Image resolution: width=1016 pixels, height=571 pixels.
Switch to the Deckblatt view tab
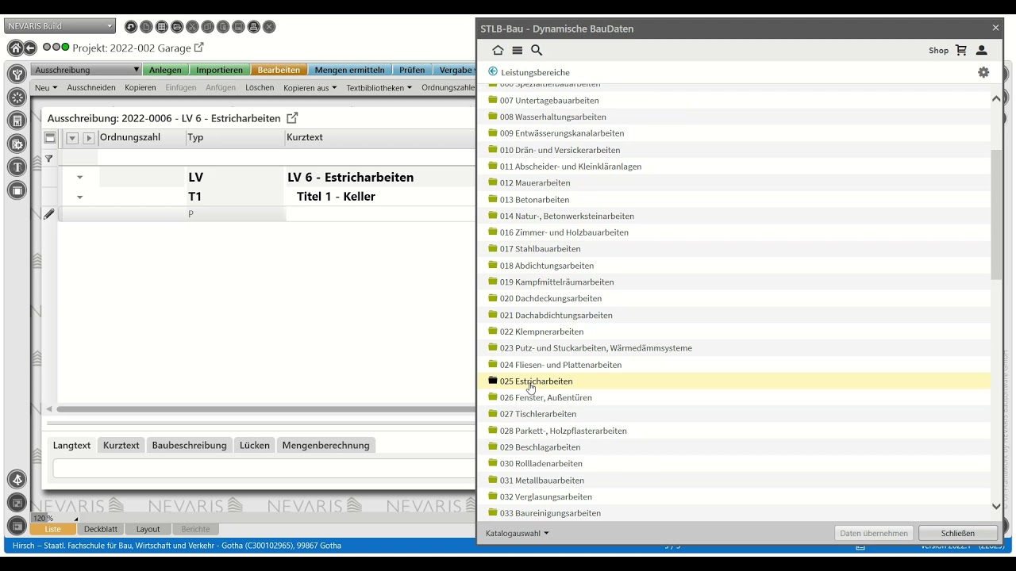click(101, 529)
